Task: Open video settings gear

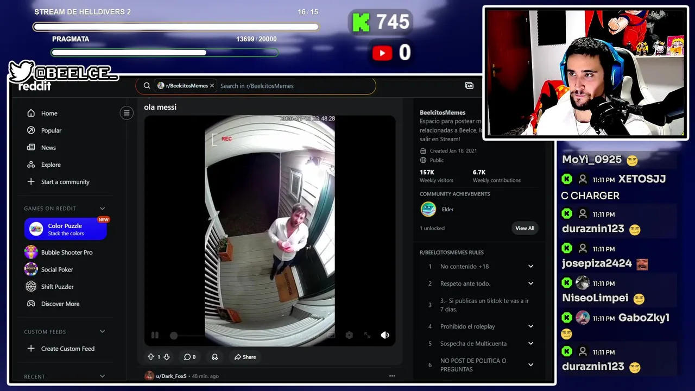Action: (349, 336)
